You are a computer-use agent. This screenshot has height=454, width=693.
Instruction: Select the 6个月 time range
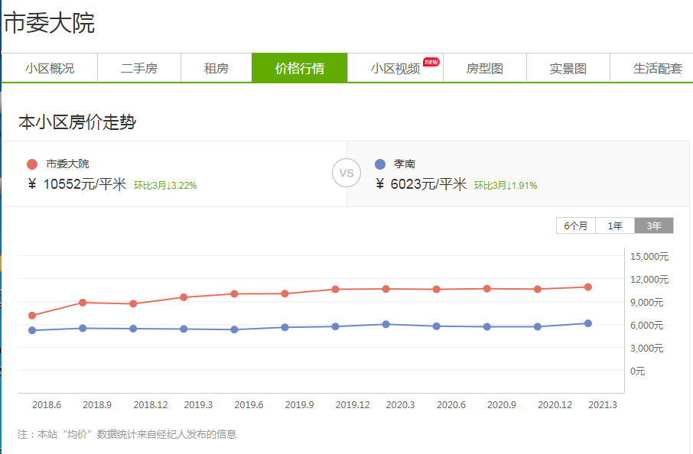click(x=576, y=225)
